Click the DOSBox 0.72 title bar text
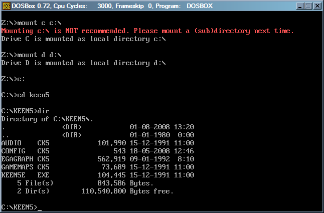This screenshot has height=213, width=324. (x=112, y=6)
